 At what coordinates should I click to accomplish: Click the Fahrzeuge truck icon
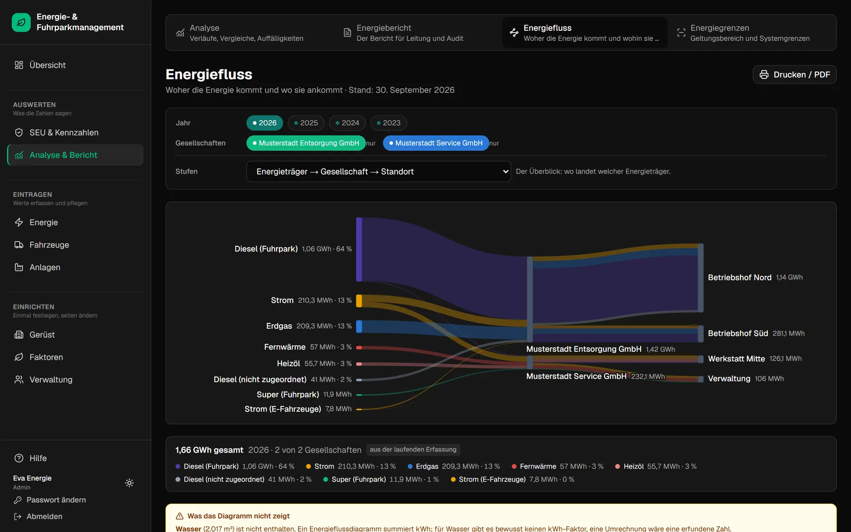pyautogui.click(x=19, y=245)
